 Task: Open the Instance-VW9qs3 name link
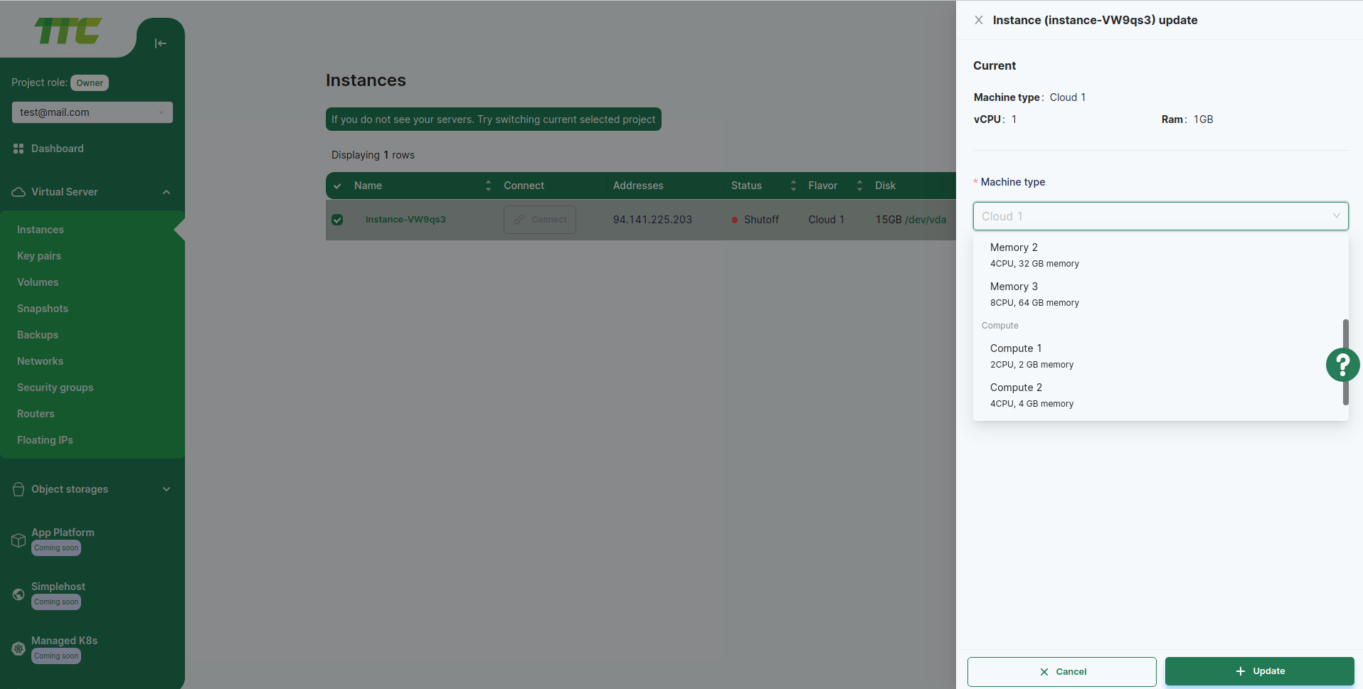(405, 220)
